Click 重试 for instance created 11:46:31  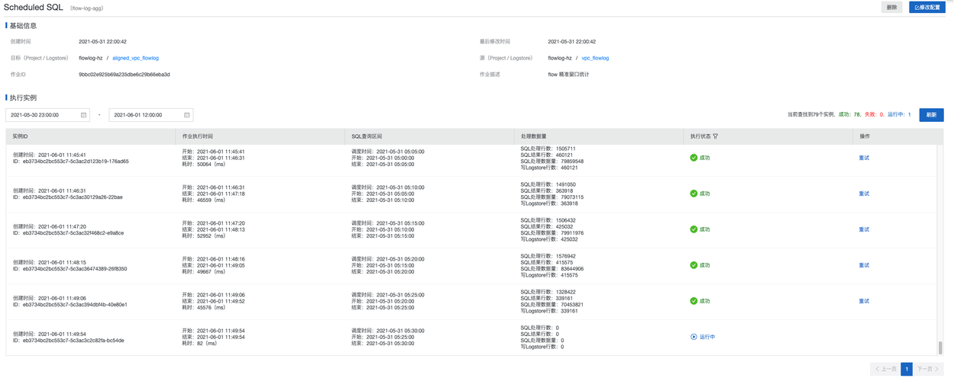(x=864, y=194)
